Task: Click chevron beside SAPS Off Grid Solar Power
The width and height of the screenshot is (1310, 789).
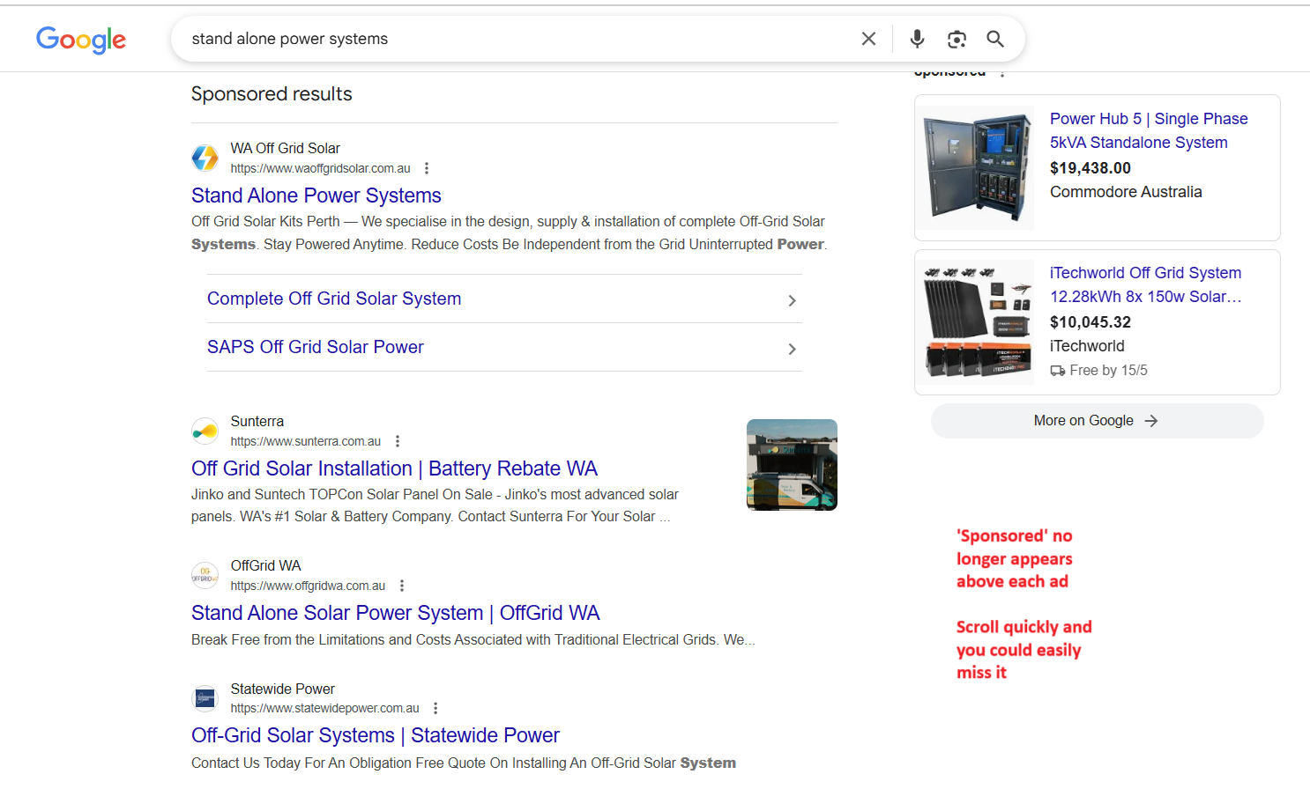Action: [x=792, y=349]
